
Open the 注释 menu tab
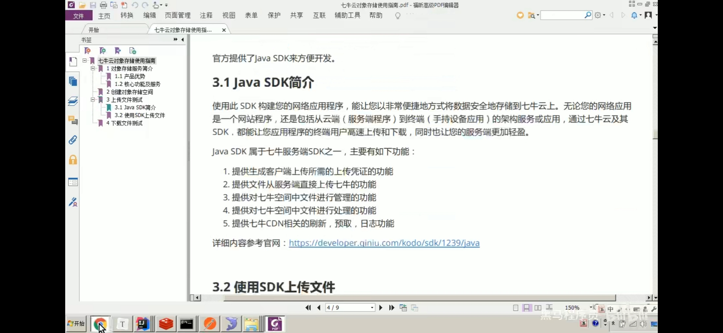tap(206, 15)
